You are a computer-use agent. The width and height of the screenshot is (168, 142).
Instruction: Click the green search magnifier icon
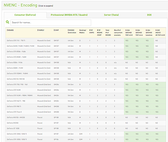pyautogui.click(x=8, y=22)
